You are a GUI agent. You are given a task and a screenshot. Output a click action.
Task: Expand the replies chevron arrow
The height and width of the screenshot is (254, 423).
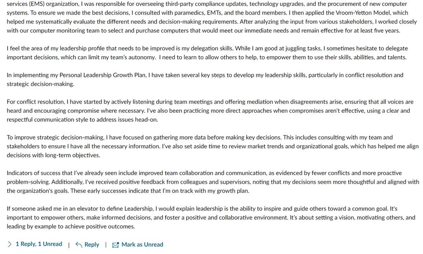[x=10, y=244]
